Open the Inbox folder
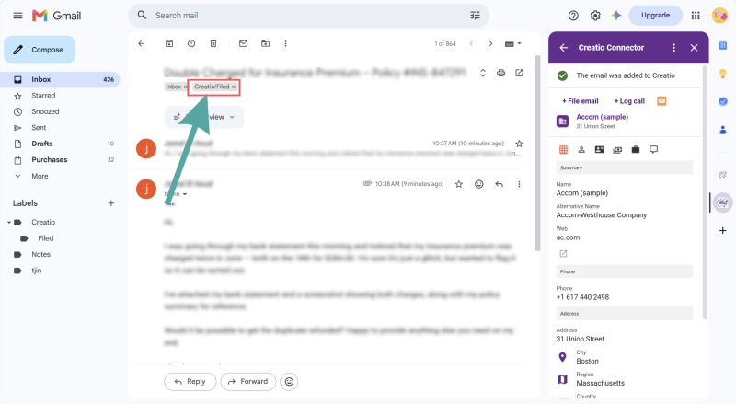The height and width of the screenshot is (404, 736). (x=60, y=79)
